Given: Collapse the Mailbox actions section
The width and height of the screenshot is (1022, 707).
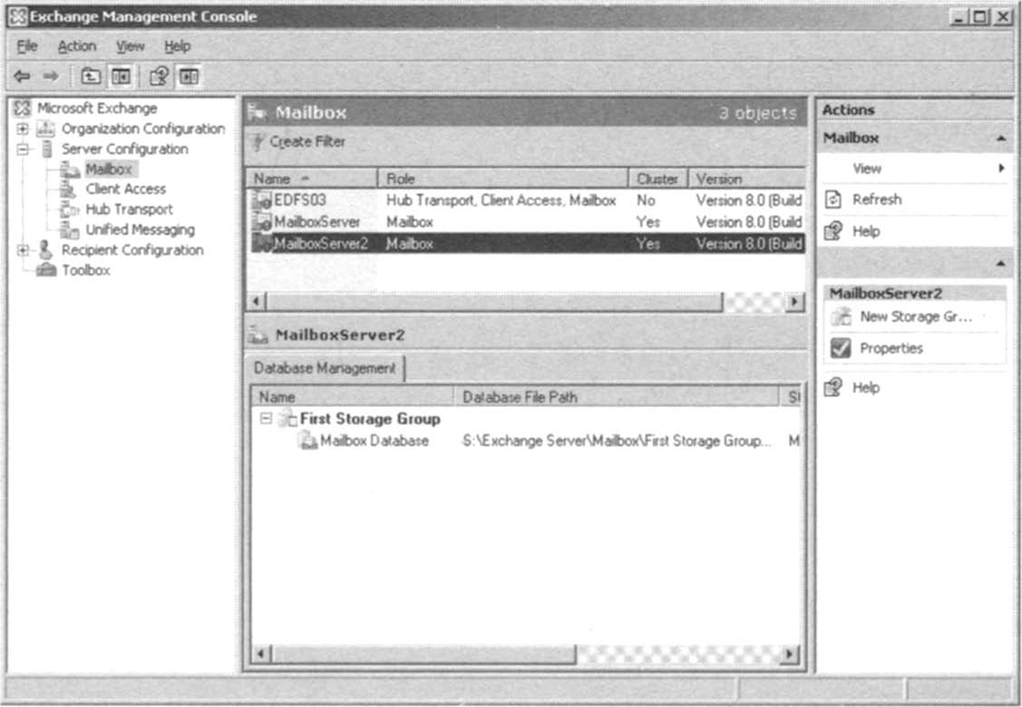Looking at the screenshot, I should pyautogui.click(x=1000, y=138).
